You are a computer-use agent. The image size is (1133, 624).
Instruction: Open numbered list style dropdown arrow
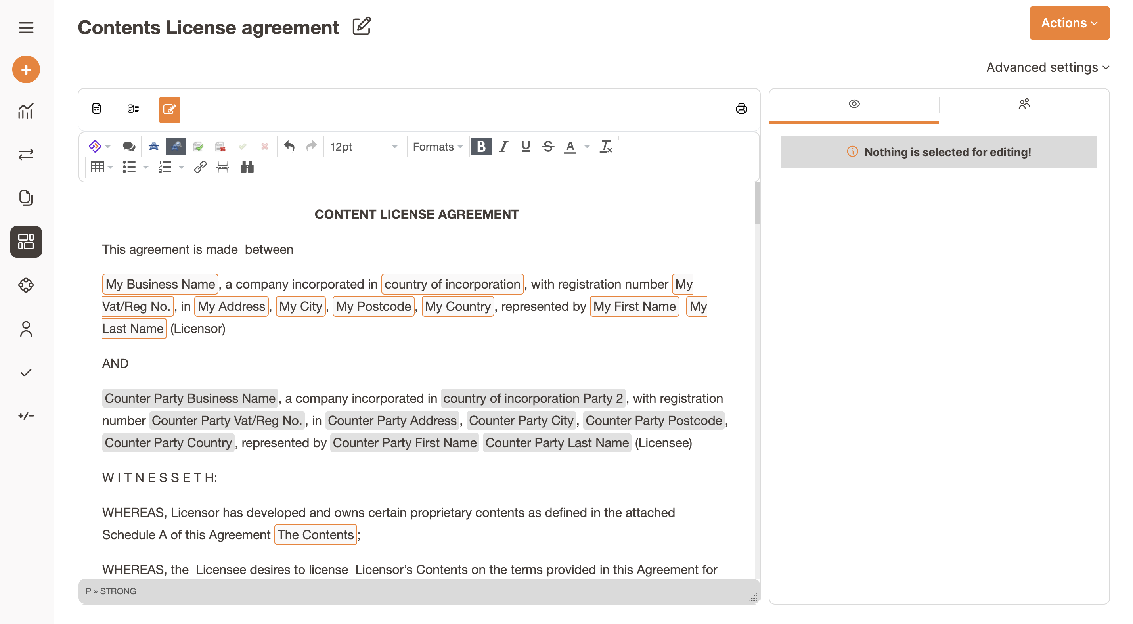pyautogui.click(x=181, y=167)
